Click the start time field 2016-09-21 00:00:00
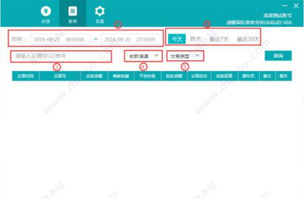The height and width of the screenshot is (199, 304). click(x=60, y=39)
